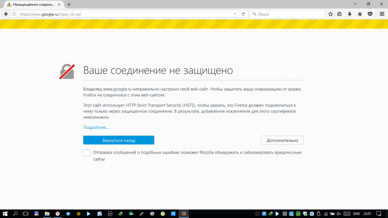Open uTorrent from the taskbar

click(162, 214)
